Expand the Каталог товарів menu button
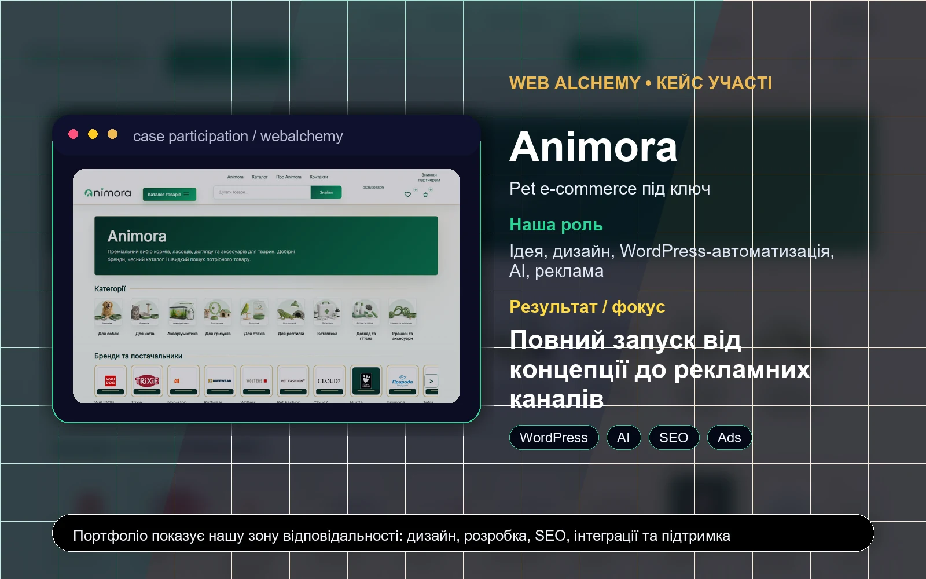This screenshot has width=926, height=579. coord(170,194)
